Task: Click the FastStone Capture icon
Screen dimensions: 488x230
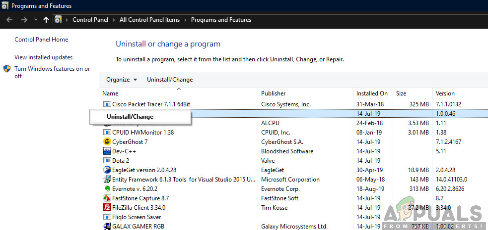Action: pyautogui.click(x=107, y=198)
